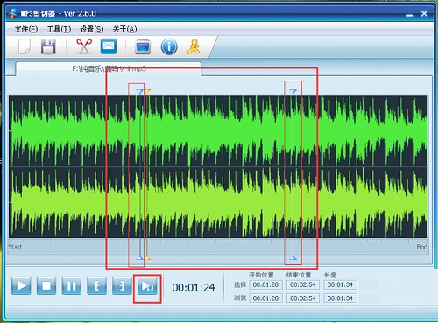Play the selected region with play-selection button
Viewport: 438px width, 323px height.
point(147,286)
